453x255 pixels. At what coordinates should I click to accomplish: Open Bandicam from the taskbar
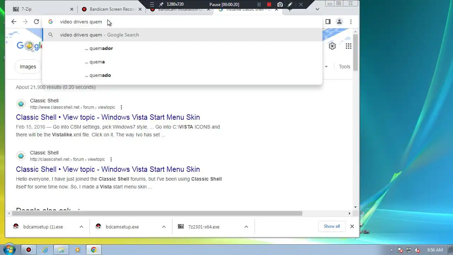[29, 250]
